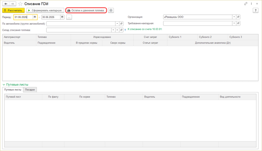
Task: Click the Израсходовано column header
Action: point(102,37)
